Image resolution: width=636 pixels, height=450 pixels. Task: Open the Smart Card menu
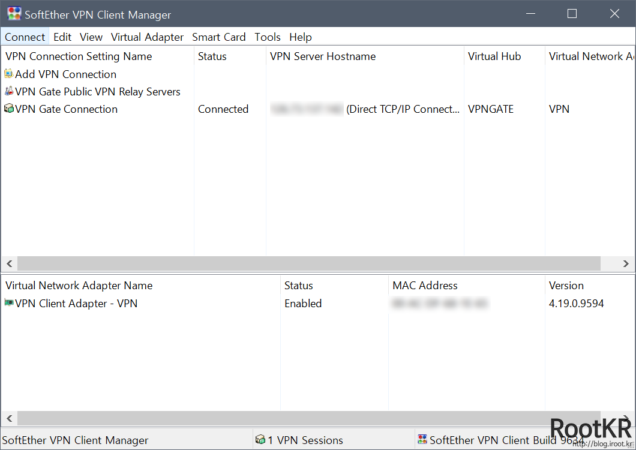(x=218, y=37)
